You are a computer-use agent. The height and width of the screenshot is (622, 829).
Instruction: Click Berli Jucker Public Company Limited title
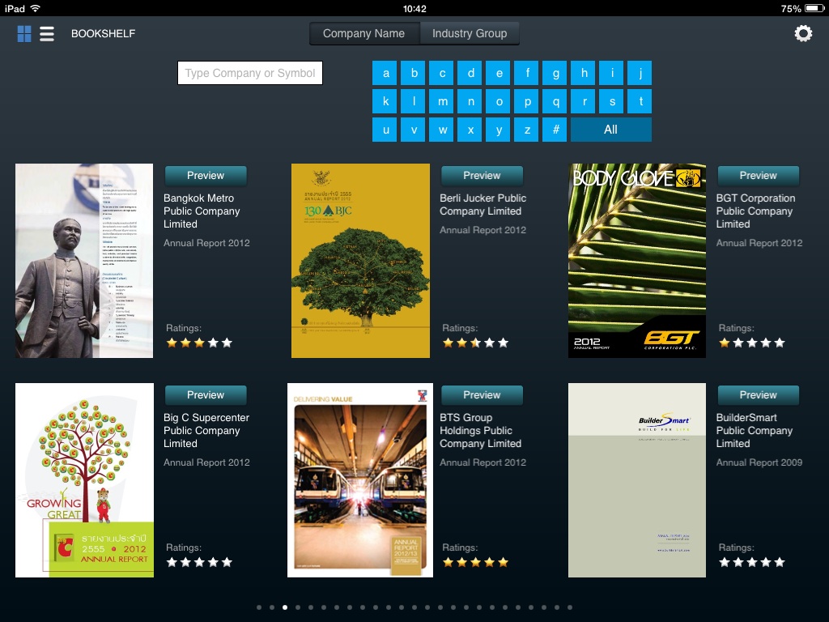pos(483,205)
